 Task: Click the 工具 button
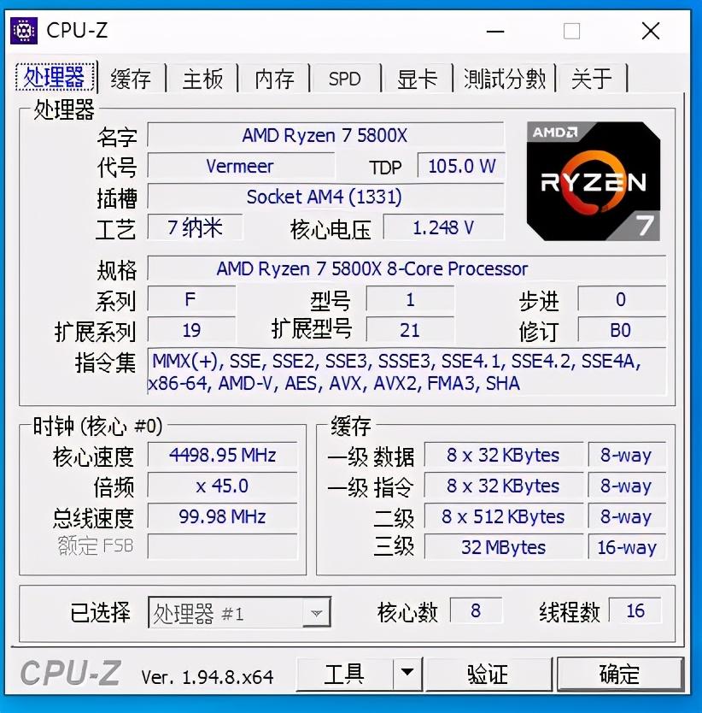(345, 674)
